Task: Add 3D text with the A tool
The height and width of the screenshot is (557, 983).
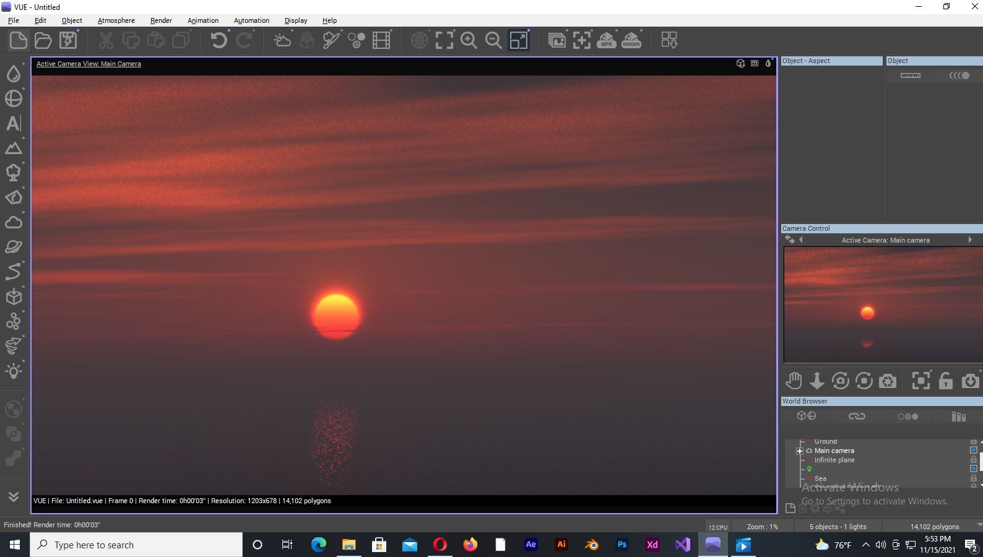Action: (x=14, y=123)
